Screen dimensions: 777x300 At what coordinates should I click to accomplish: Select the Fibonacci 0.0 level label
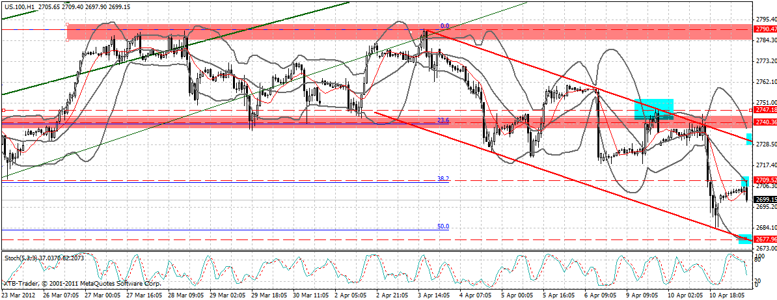pos(444,25)
